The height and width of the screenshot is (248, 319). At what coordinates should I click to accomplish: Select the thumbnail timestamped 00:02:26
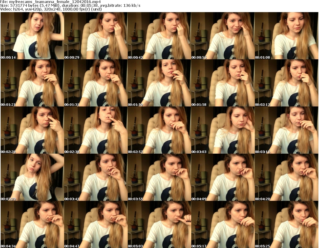pos(32,130)
